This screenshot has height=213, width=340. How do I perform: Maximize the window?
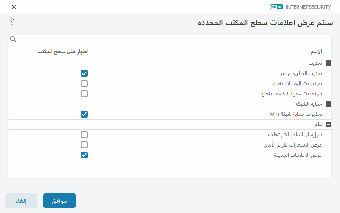point(27,7)
